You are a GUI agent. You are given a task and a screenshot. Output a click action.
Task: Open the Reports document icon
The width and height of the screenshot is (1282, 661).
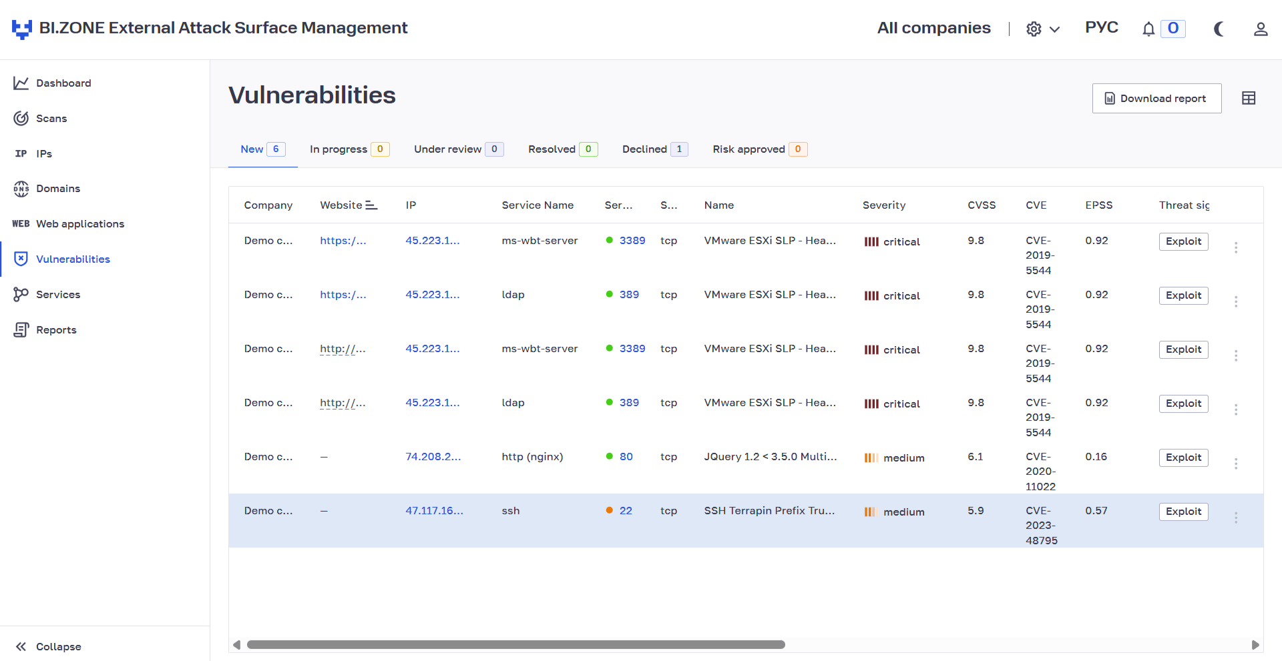pos(21,329)
